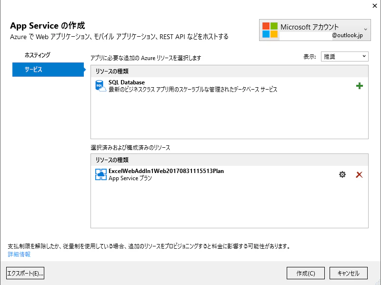Click the 選択済みおよび構成済みのリソース label
The image size is (381, 285).
[x=130, y=148]
